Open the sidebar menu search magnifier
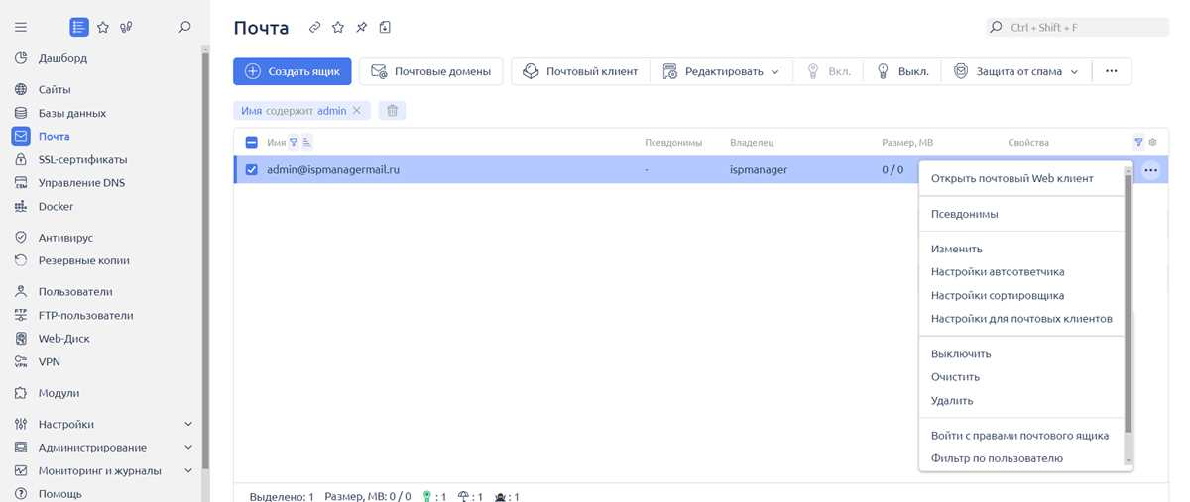Viewport: 1190px width, 502px height. point(184,28)
